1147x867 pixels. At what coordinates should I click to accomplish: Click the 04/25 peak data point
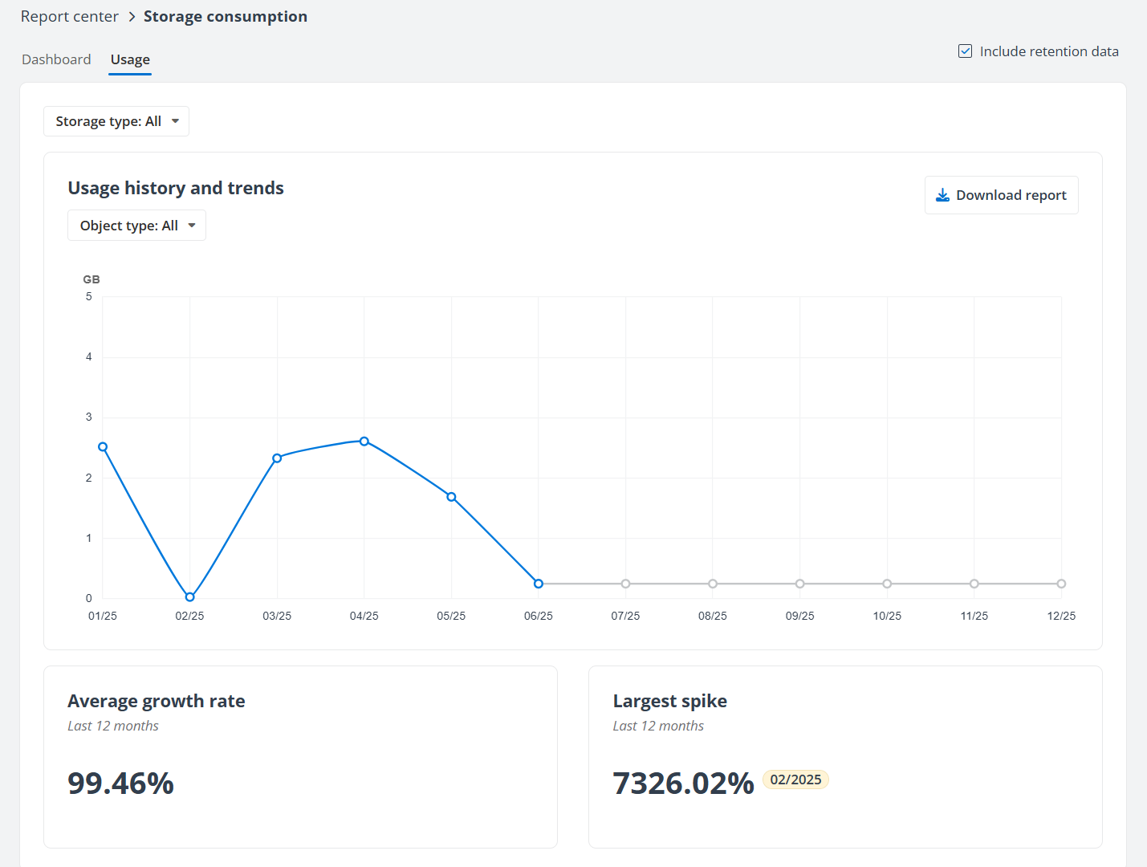click(364, 442)
